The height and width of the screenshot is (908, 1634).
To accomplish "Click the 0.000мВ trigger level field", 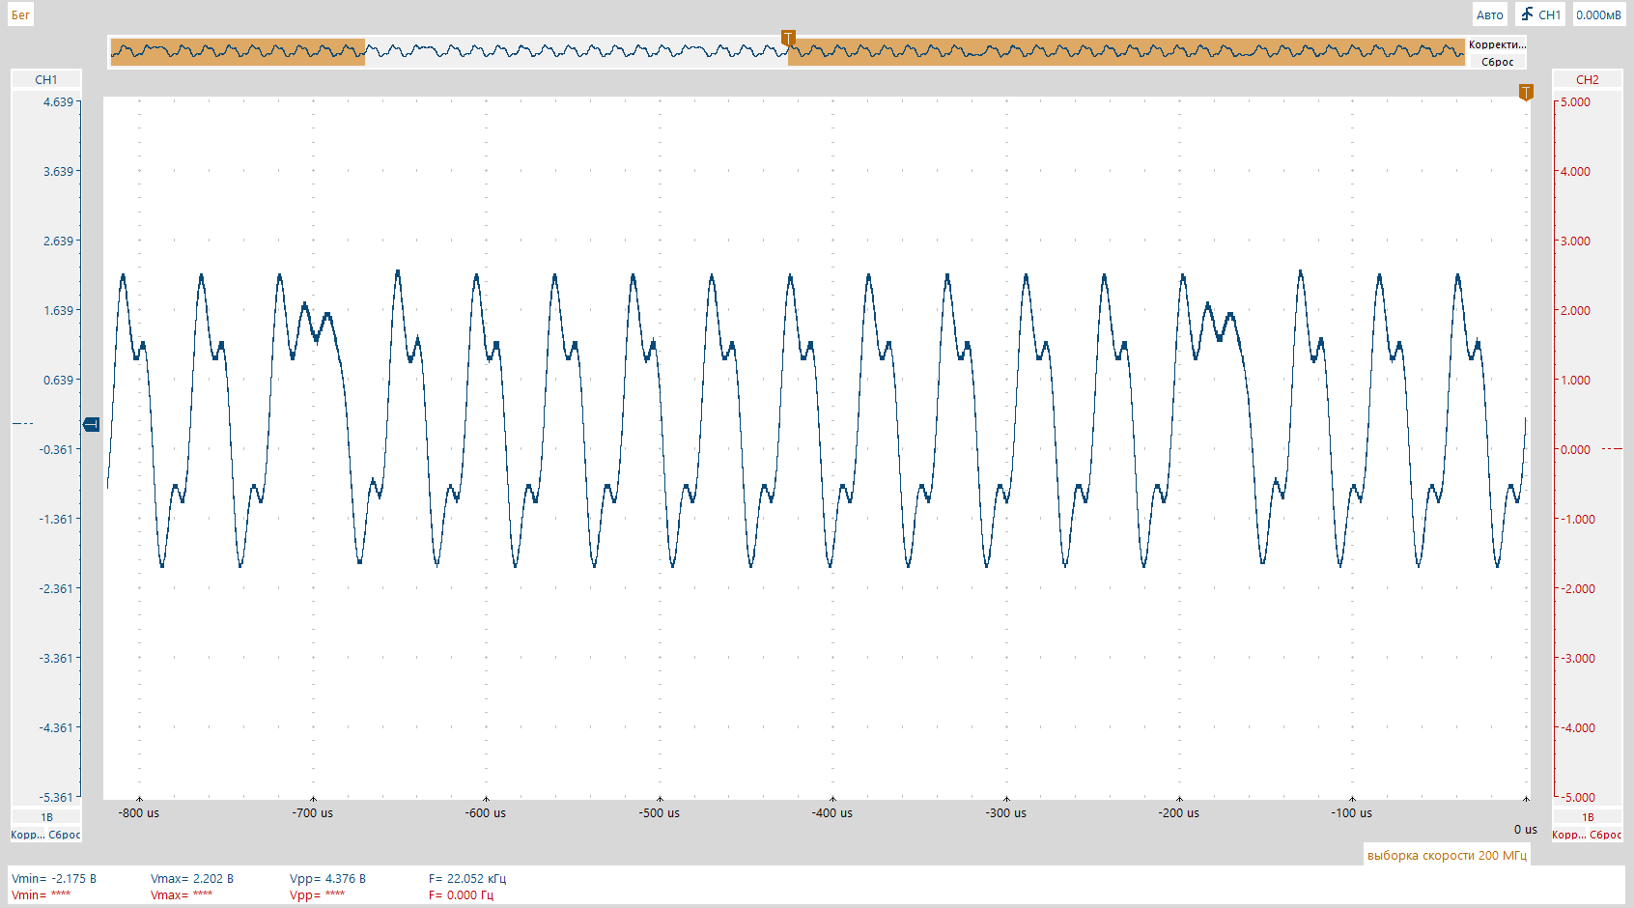I will 1598,14.
